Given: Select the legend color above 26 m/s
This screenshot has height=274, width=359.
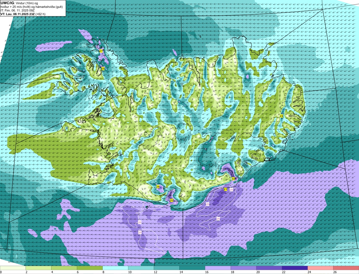Looking at the screenshot, I should (x=346, y=268).
